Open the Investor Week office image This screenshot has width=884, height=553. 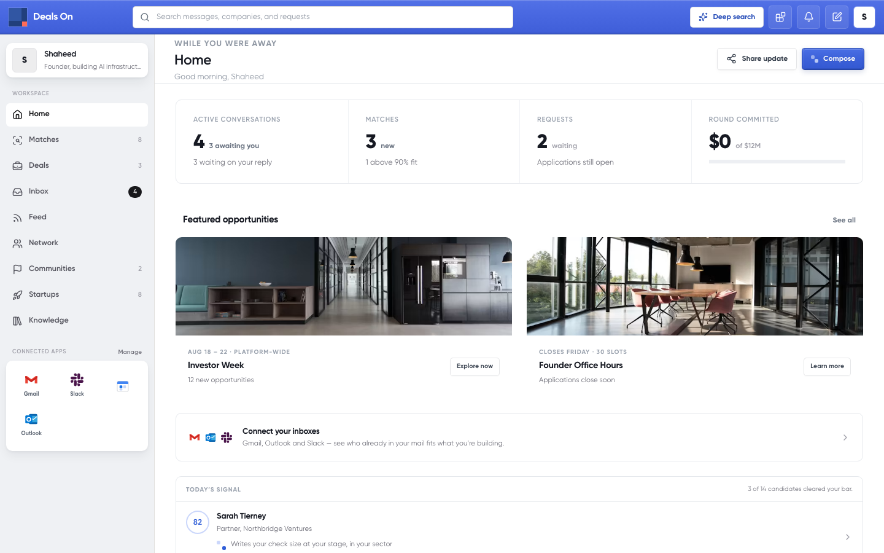click(x=344, y=286)
